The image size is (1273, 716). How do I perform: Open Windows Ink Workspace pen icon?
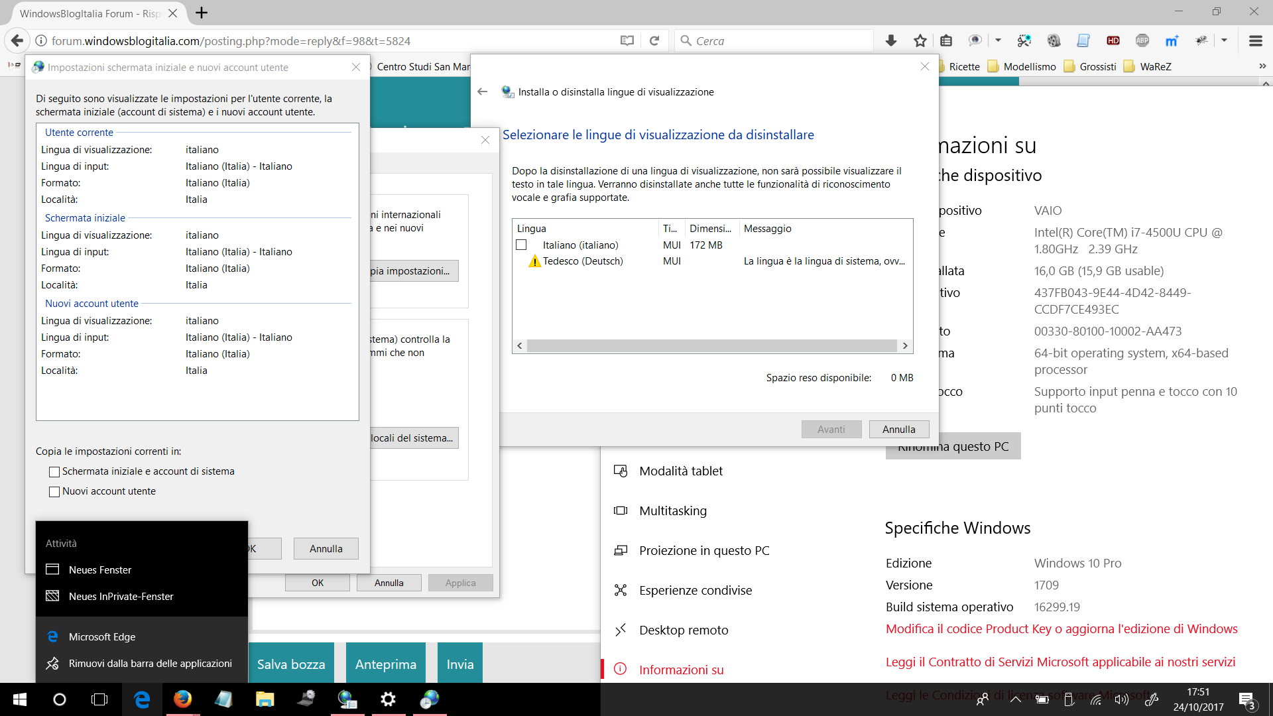[1152, 699]
